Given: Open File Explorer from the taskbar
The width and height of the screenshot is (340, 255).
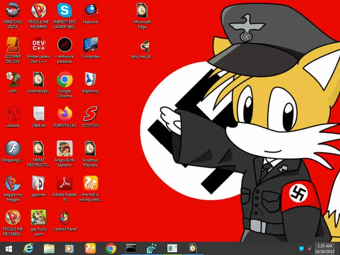Looking at the screenshot, I should pos(49,248).
